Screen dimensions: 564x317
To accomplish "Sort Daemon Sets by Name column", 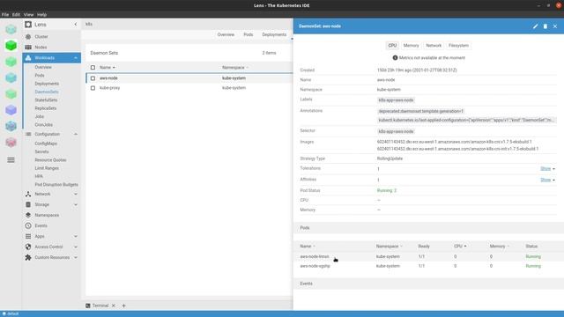I will tap(108, 68).
